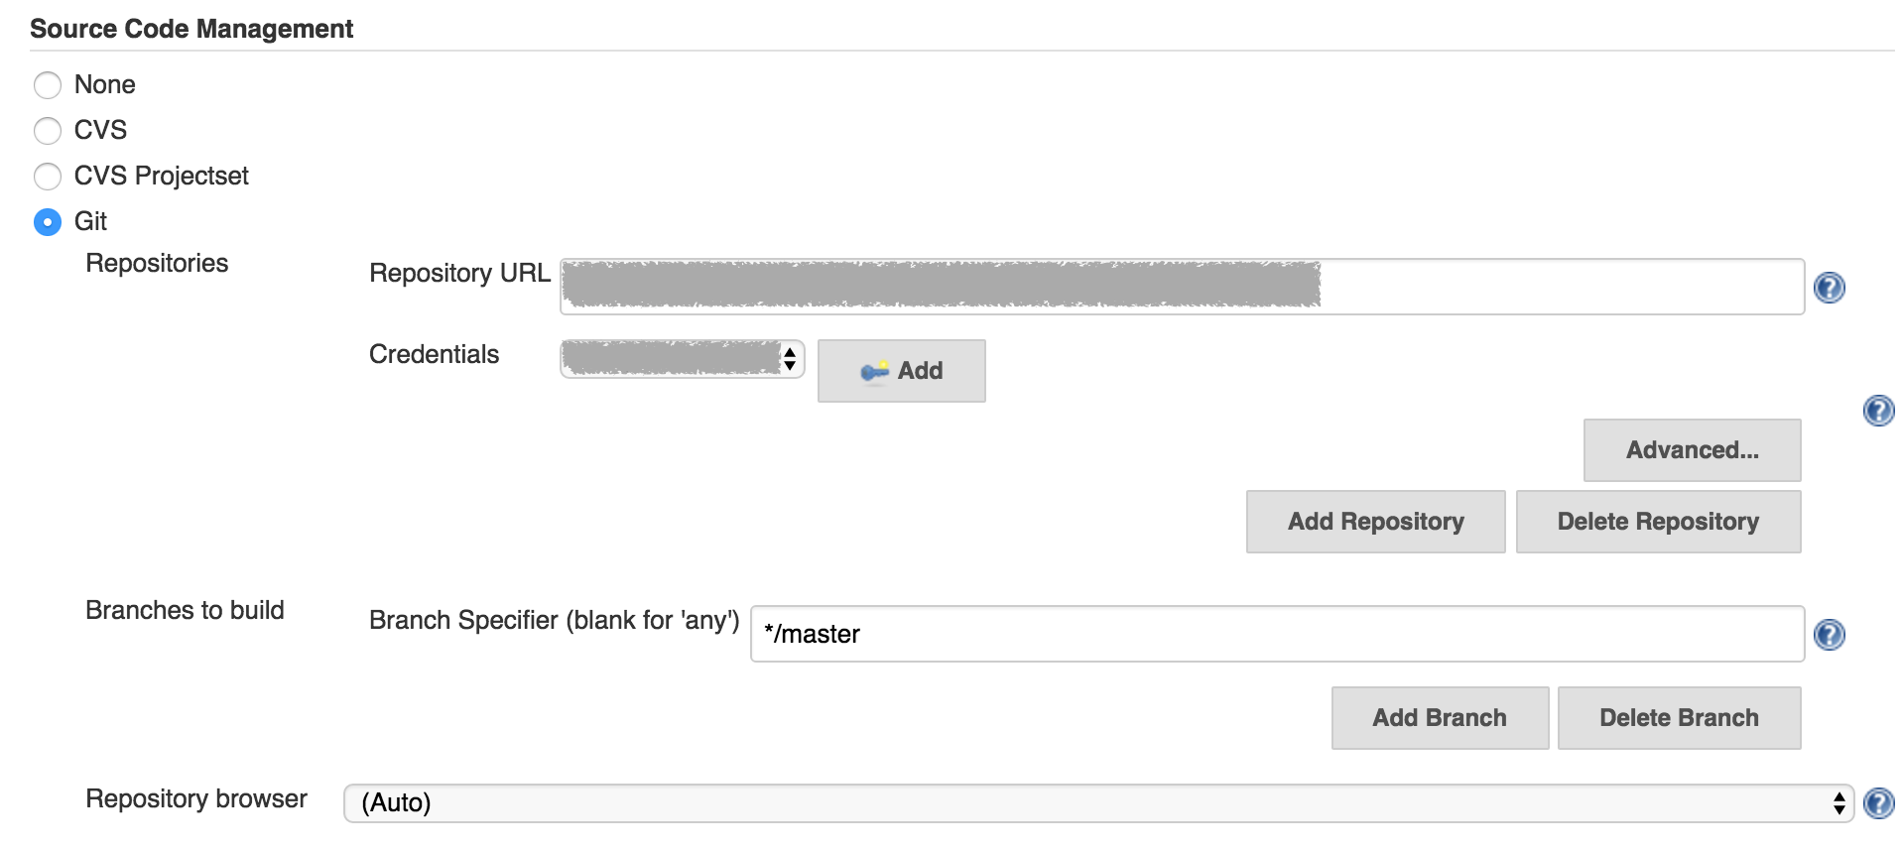
Task: Expand the Repository browser (Auto) dropdown
Action: (1098, 803)
